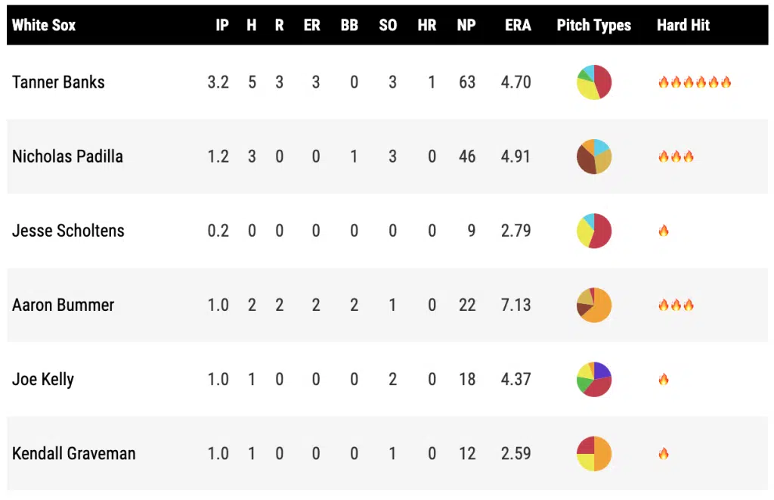Click Aaron Bummer's 7.13 ERA value
Screen dimensions: 774x500
tap(515, 305)
